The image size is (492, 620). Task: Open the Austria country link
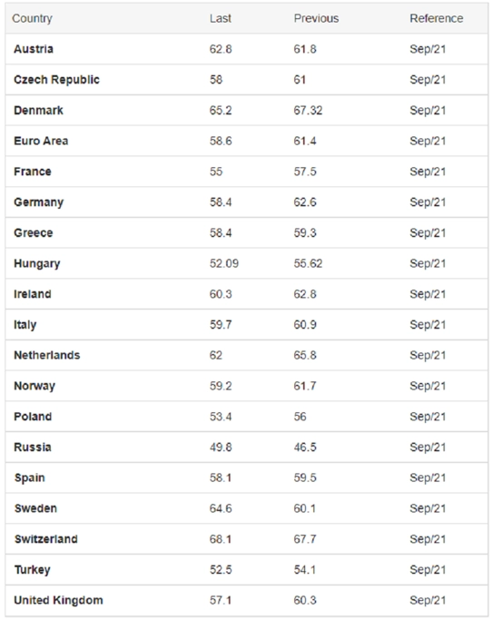click(x=34, y=49)
